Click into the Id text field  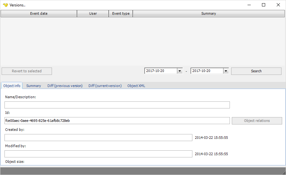click(117, 121)
